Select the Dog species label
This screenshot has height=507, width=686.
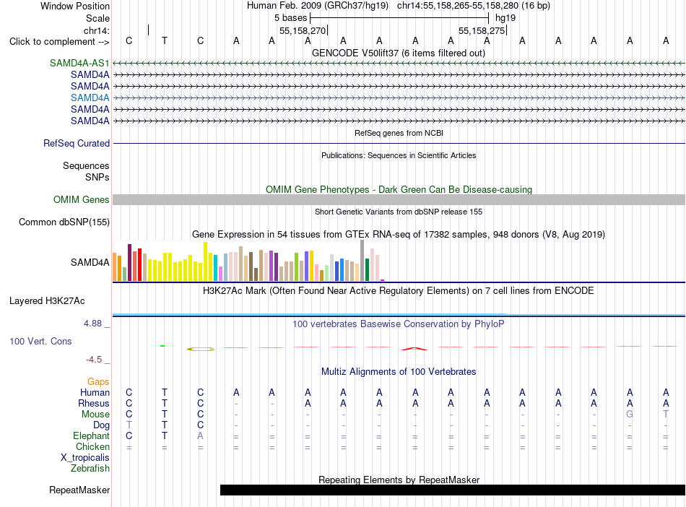point(101,425)
